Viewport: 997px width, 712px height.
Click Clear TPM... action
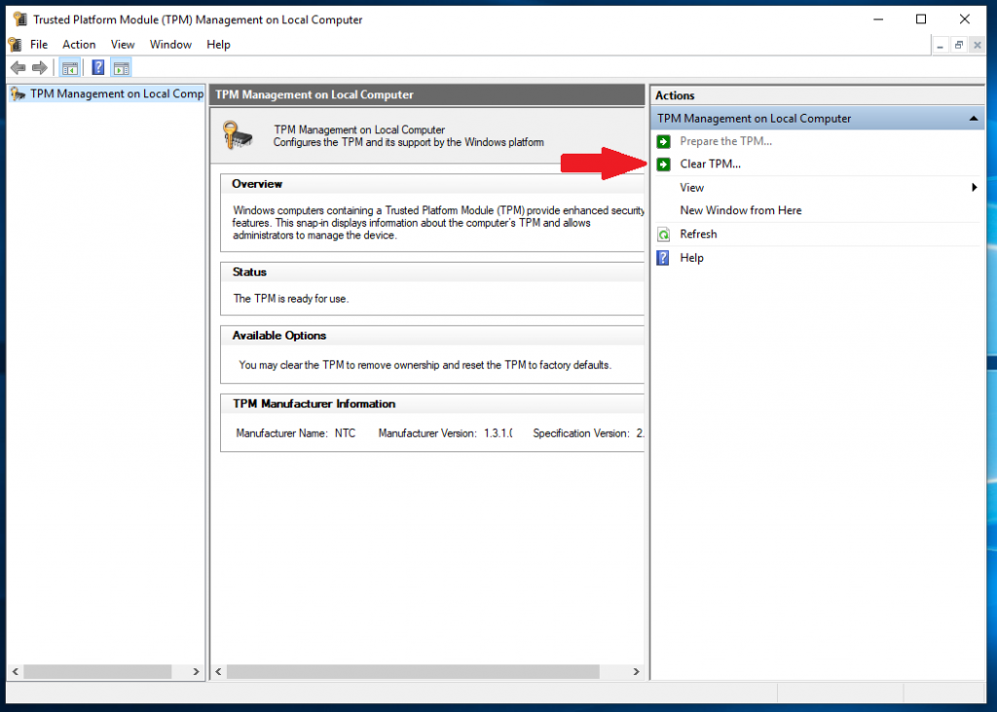710,163
